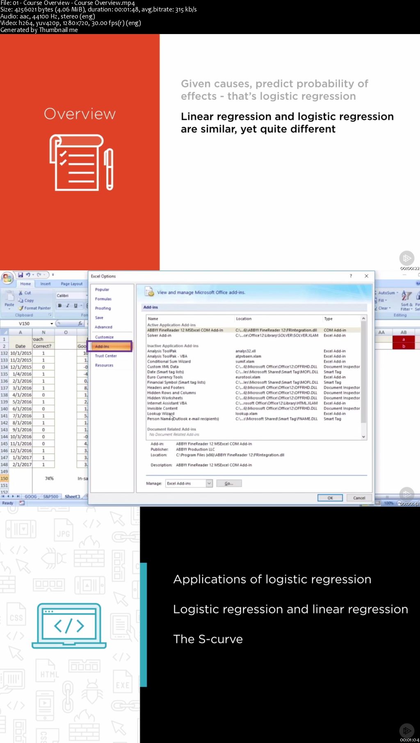Select Popular in Excel Options sidebar
This screenshot has width=420, height=743.
tap(102, 290)
